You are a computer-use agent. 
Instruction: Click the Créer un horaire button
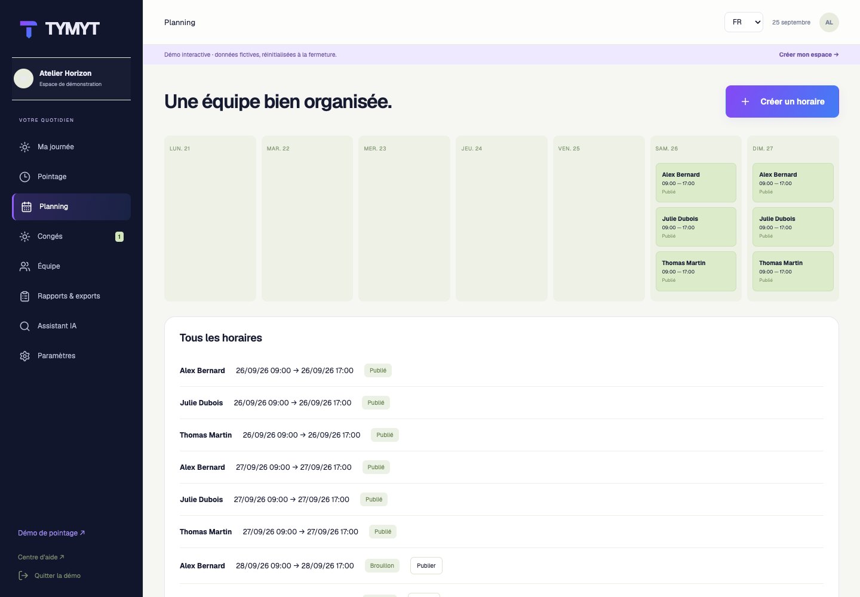[x=782, y=101]
